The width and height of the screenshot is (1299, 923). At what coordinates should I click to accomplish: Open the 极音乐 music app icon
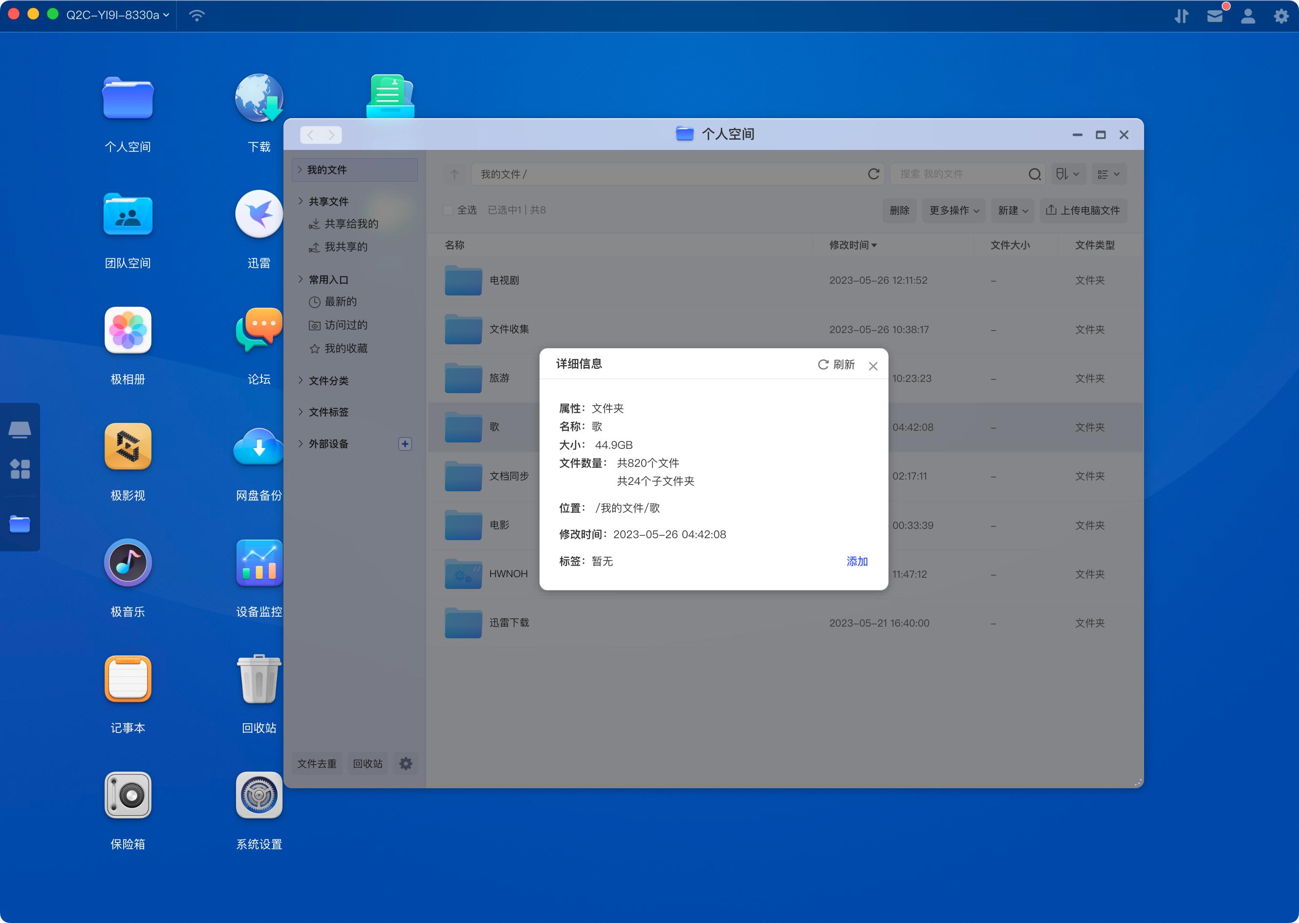(x=128, y=563)
